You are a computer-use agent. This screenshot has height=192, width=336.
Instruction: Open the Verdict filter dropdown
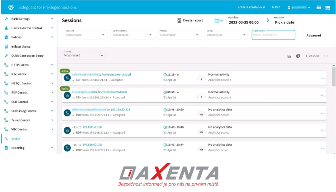226,35
